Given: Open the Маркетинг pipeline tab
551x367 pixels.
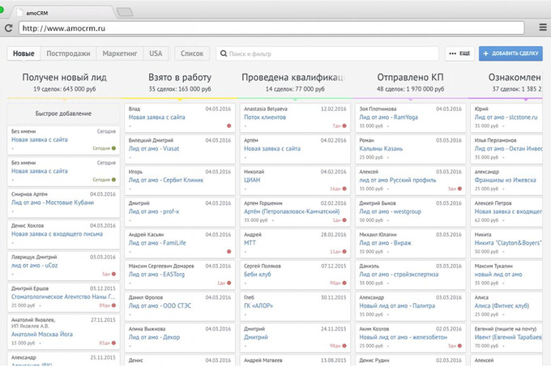Looking at the screenshot, I should point(120,53).
